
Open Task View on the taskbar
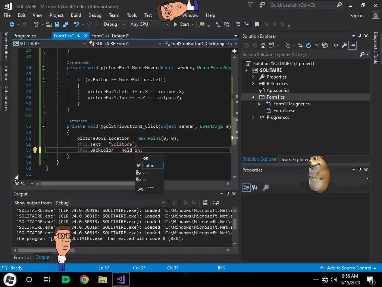click(x=47, y=280)
